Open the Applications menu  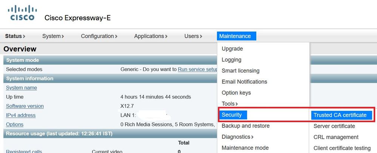click(x=151, y=36)
